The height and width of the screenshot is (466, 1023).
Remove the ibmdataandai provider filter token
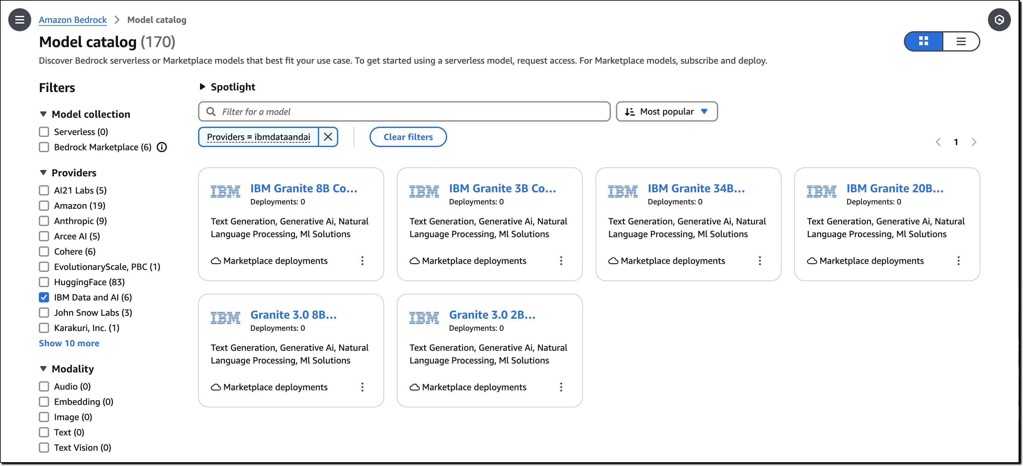pyautogui.click(x=328, y=137)
